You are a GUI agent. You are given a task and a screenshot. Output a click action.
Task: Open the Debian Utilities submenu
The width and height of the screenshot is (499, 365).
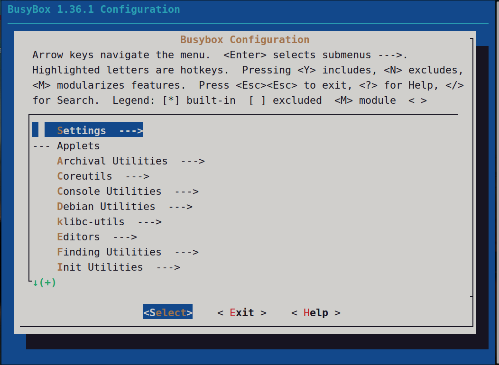pyautogui.click(x=106, y=207)
